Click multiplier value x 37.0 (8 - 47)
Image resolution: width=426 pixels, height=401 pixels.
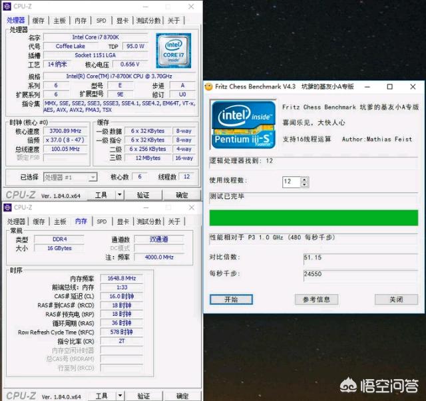(65, 140)
